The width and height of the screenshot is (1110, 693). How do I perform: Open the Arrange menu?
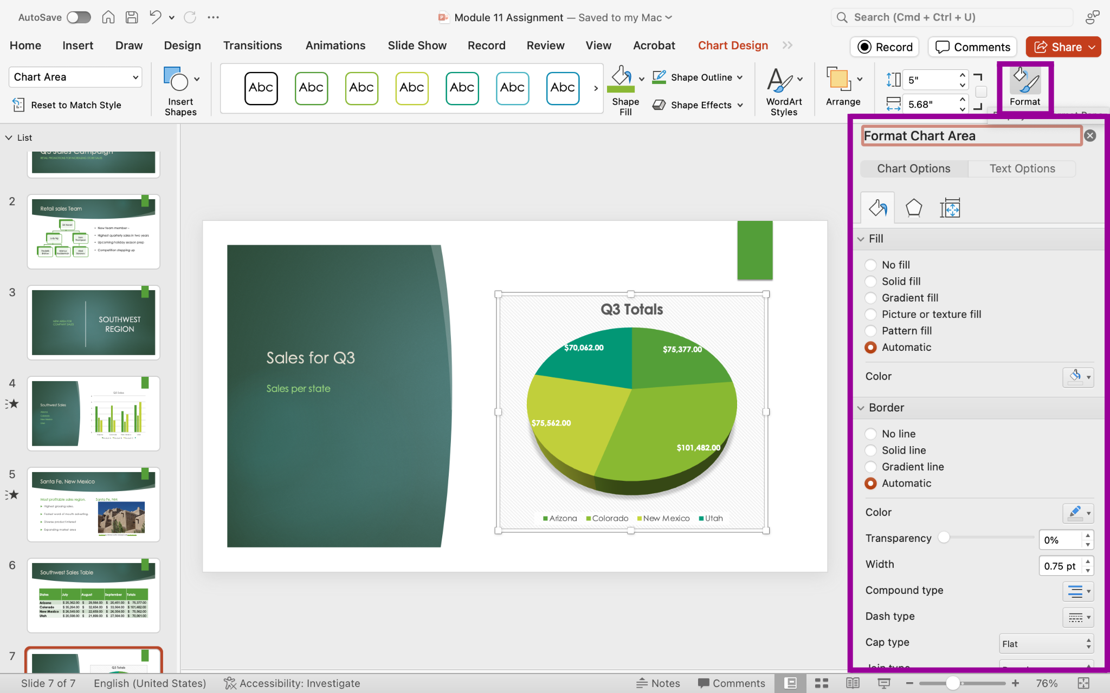coord(843,87)
